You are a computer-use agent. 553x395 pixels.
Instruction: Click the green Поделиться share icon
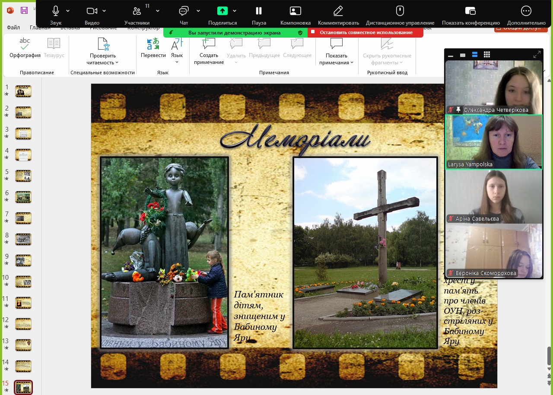coord(222,11)
